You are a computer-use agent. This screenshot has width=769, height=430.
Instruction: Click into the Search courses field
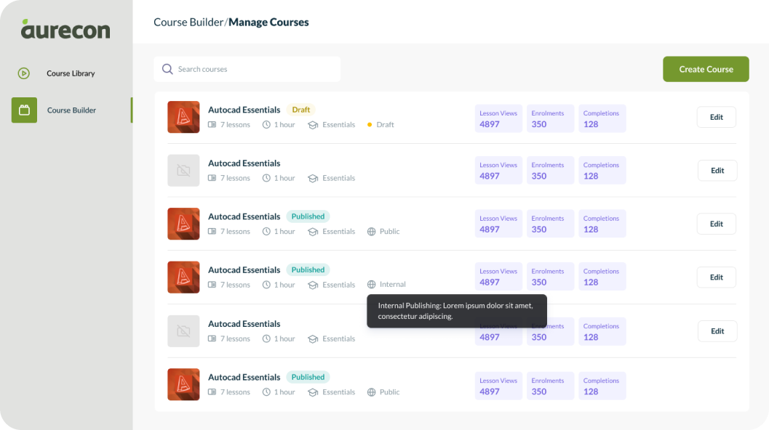[x=247, y=69]
